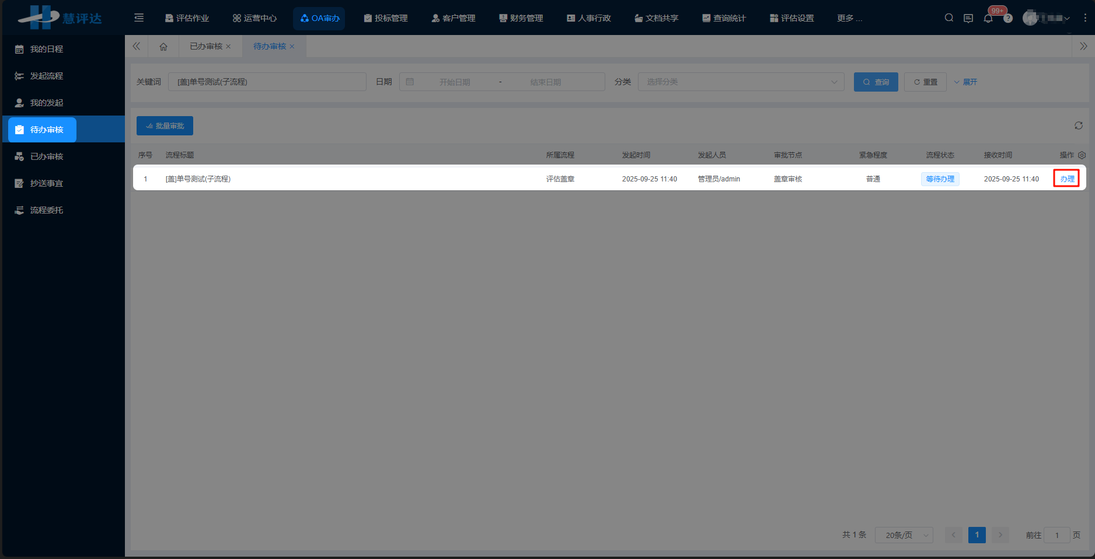Viewport: 1095px width, 559px height.
Task: Close the 已办审核 tab
Action: coord(228,47)
